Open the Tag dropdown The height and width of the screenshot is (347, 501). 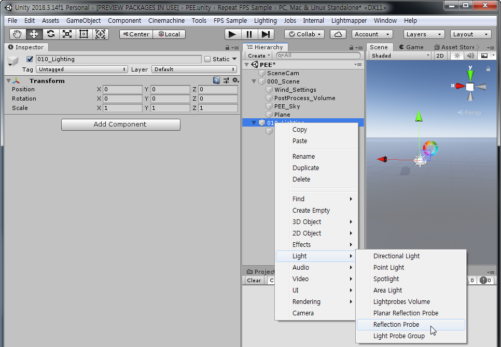(82, 70)
